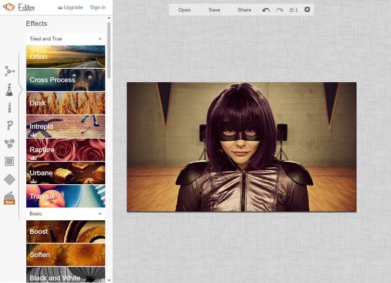This screenshot has width=391, height=283.
Task: Apply the Intrepid effect
Action: pos(65,126)
